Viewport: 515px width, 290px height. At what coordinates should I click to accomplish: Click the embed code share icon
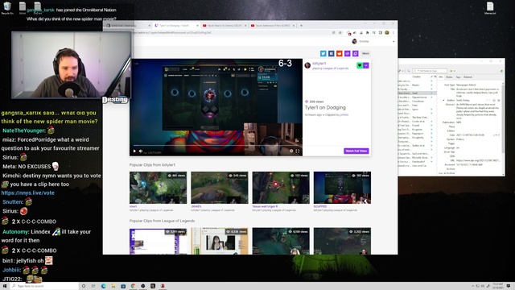(x=347, y=54)
